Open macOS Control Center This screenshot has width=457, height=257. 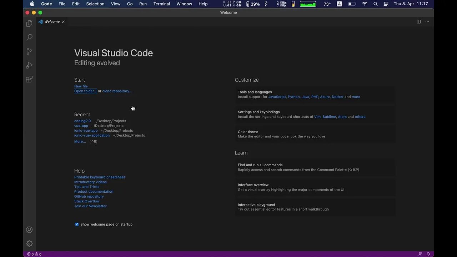pos(386,4)
